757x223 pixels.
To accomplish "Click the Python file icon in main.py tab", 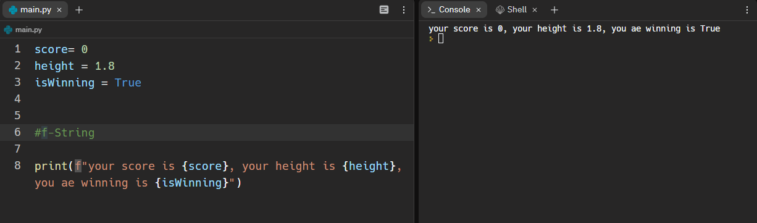I will click(12, 10).
